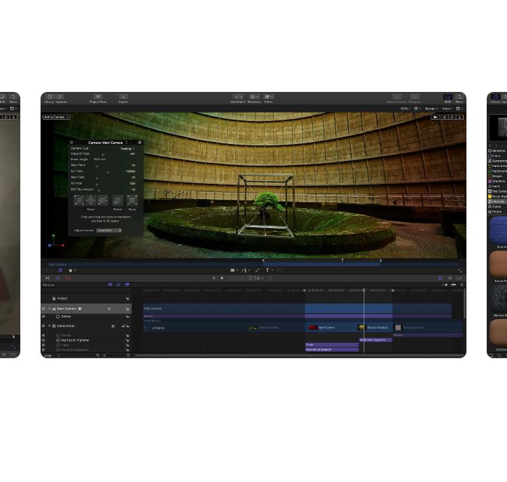Adjust the Far Plane slider
The width and height of the screenshot is (507, 482).
point(107,172)
